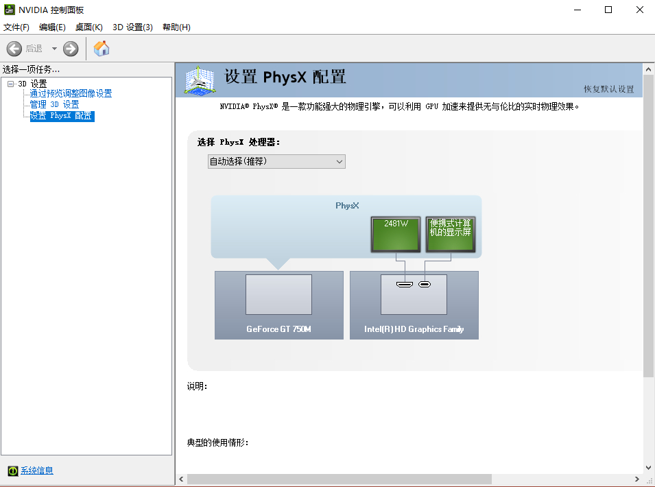Click the PhysX configuration header icon
This screenshot has width=655, height=487.
click(200, 80)
